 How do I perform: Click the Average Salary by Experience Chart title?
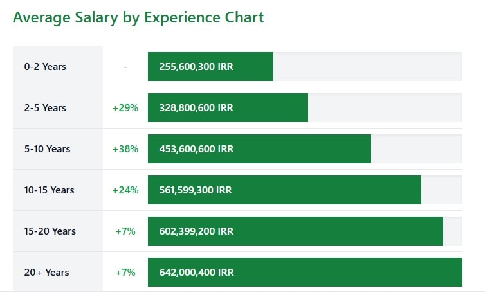138,17
